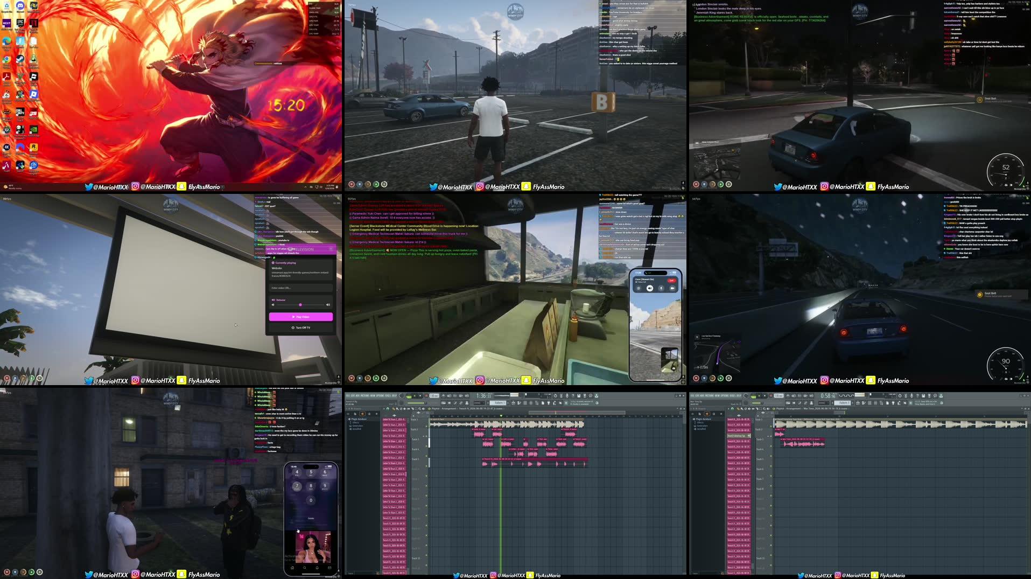This screenshot has height=579, width=1031.
Task: Launch Grand Theft Auto V desktop shortcut
Action: pyautogui.click(x=20, y=76)
